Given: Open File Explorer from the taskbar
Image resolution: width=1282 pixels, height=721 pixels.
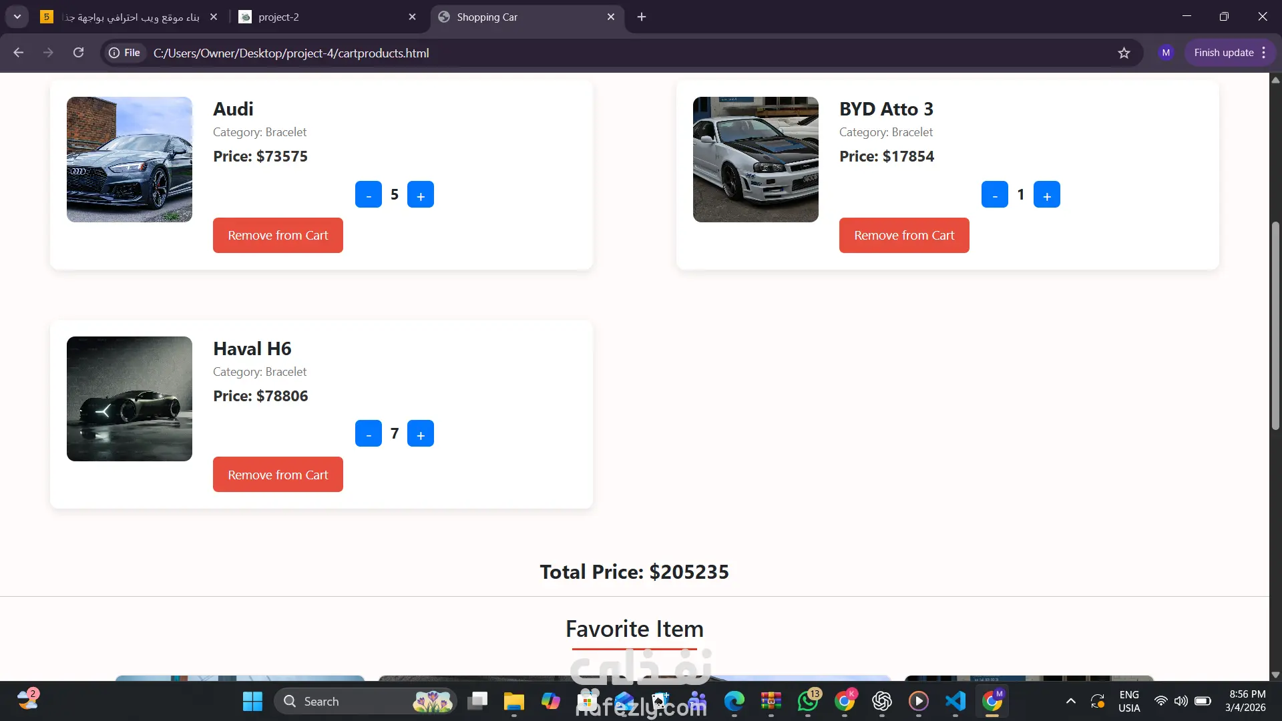Looking at the screenshot, I should 513,701.
